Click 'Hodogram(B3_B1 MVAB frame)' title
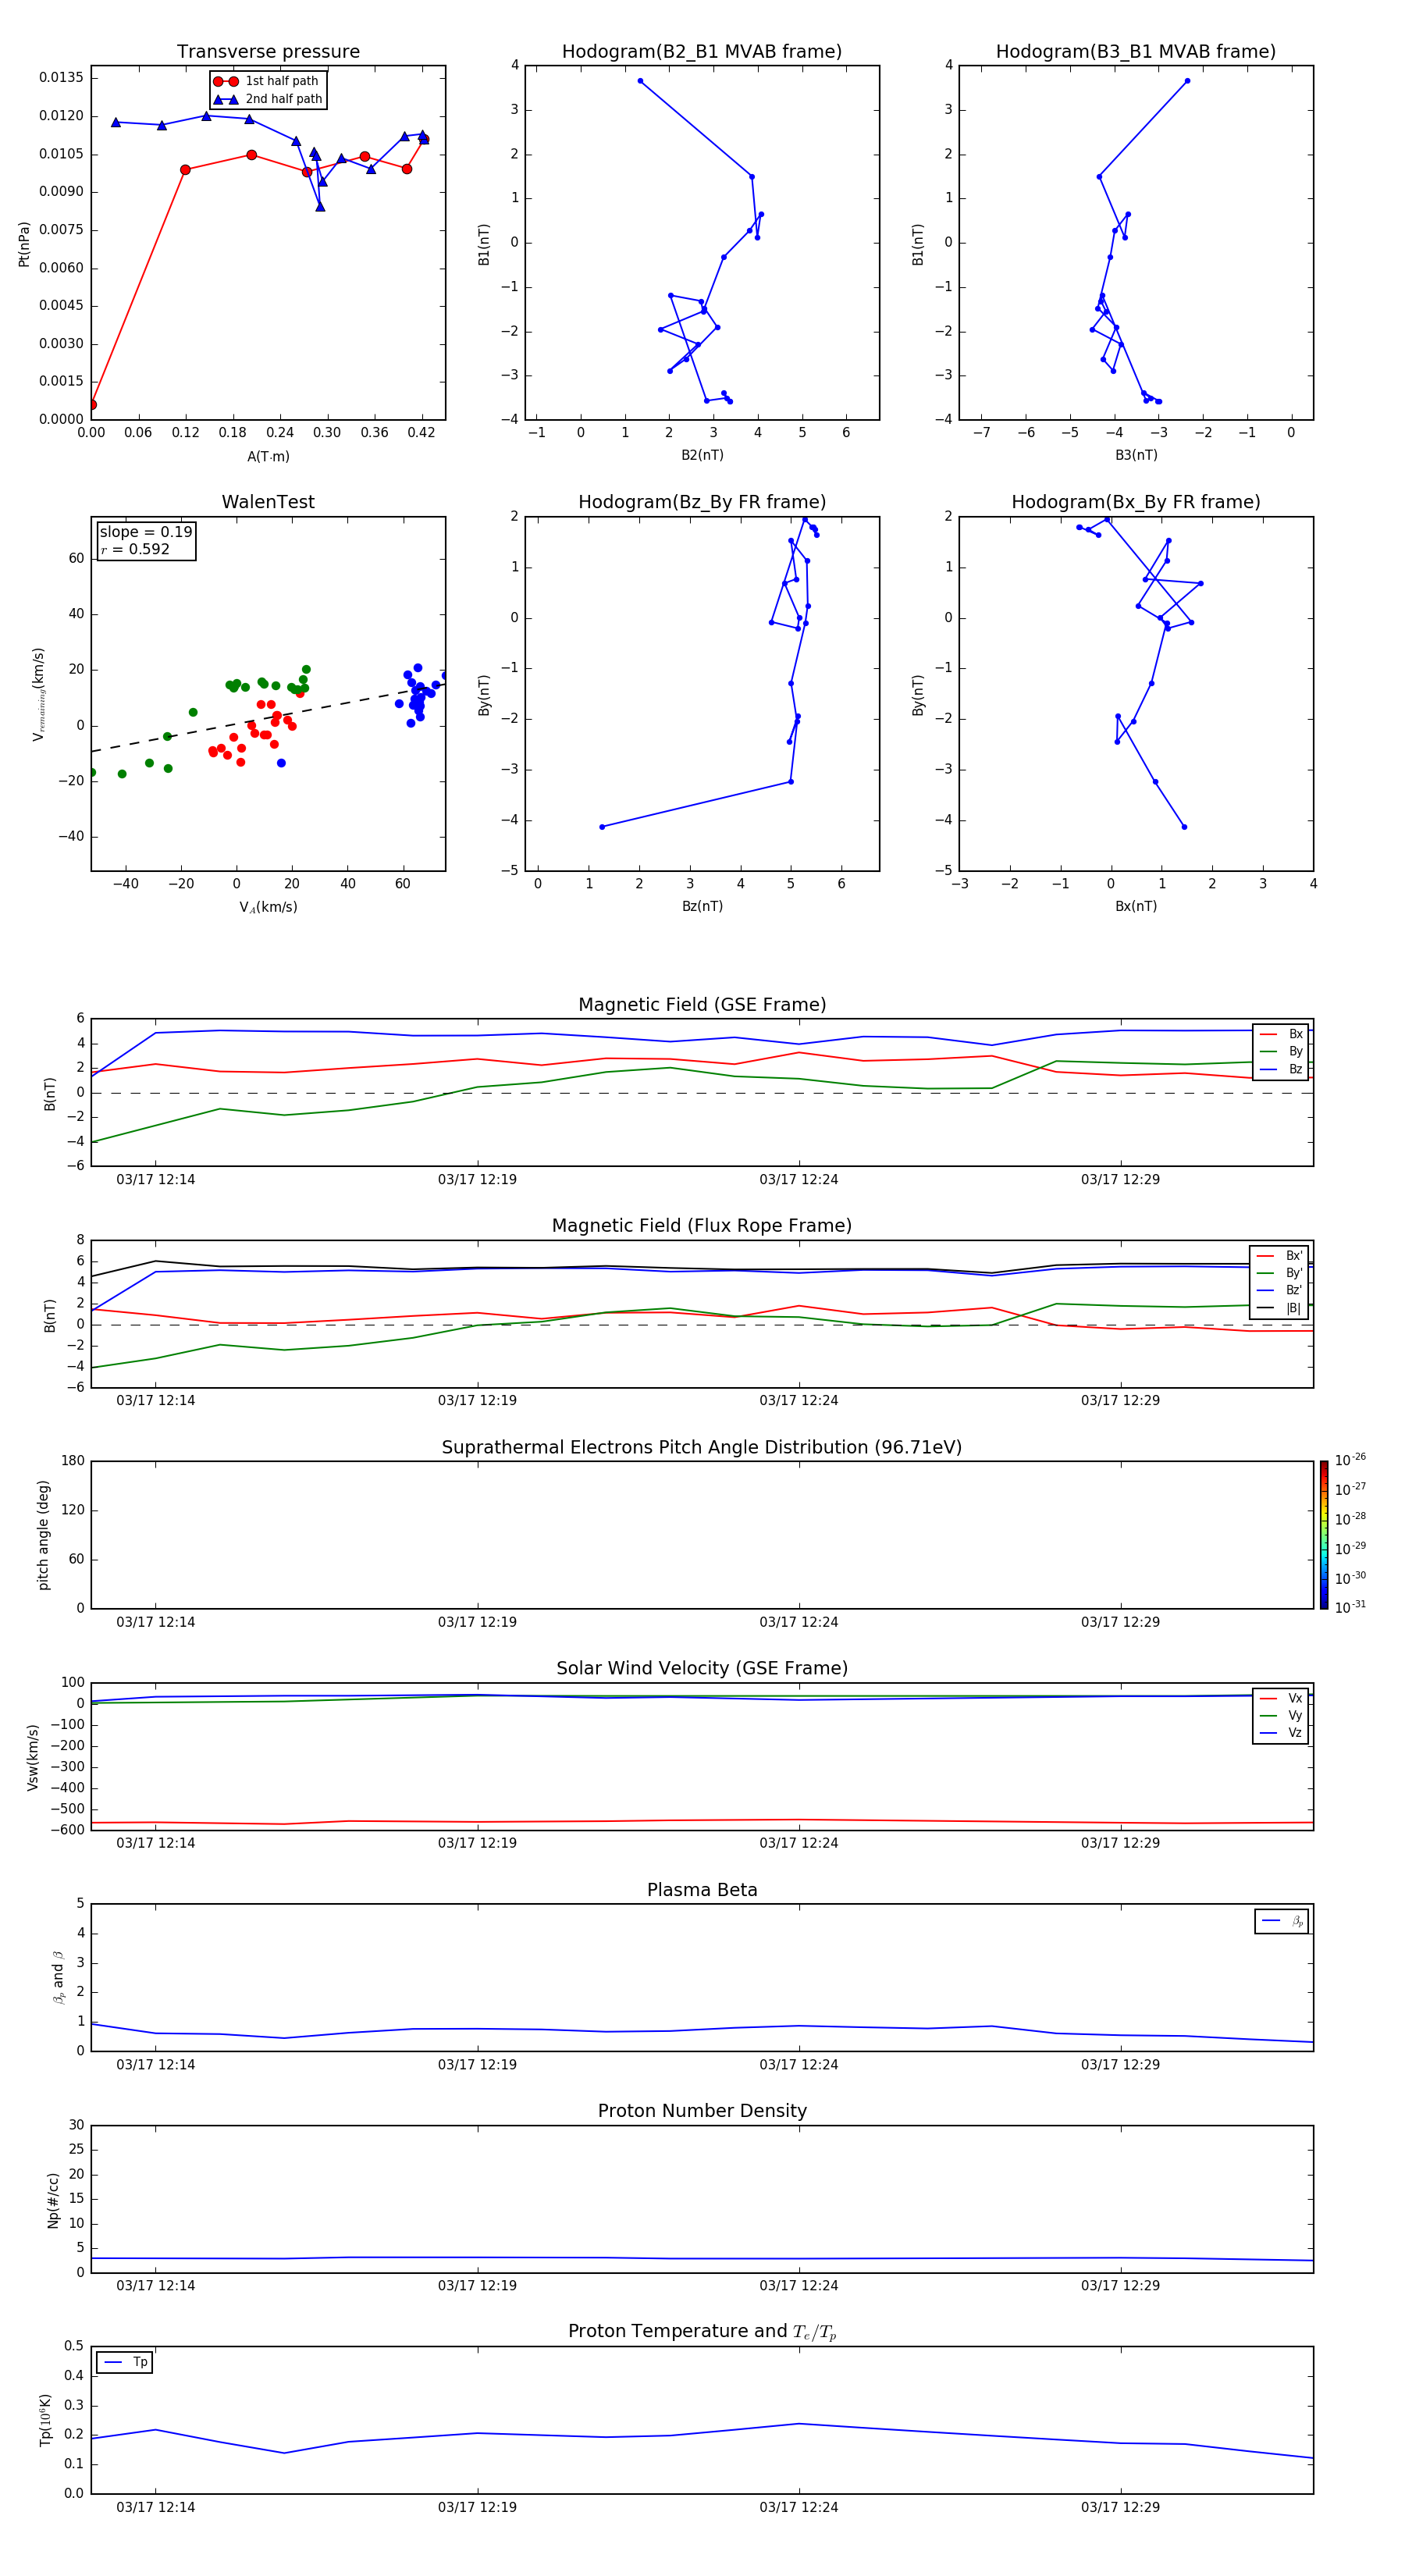 click(1136, 52)
